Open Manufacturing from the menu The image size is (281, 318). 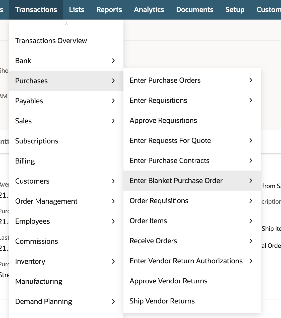coord(66,281)
